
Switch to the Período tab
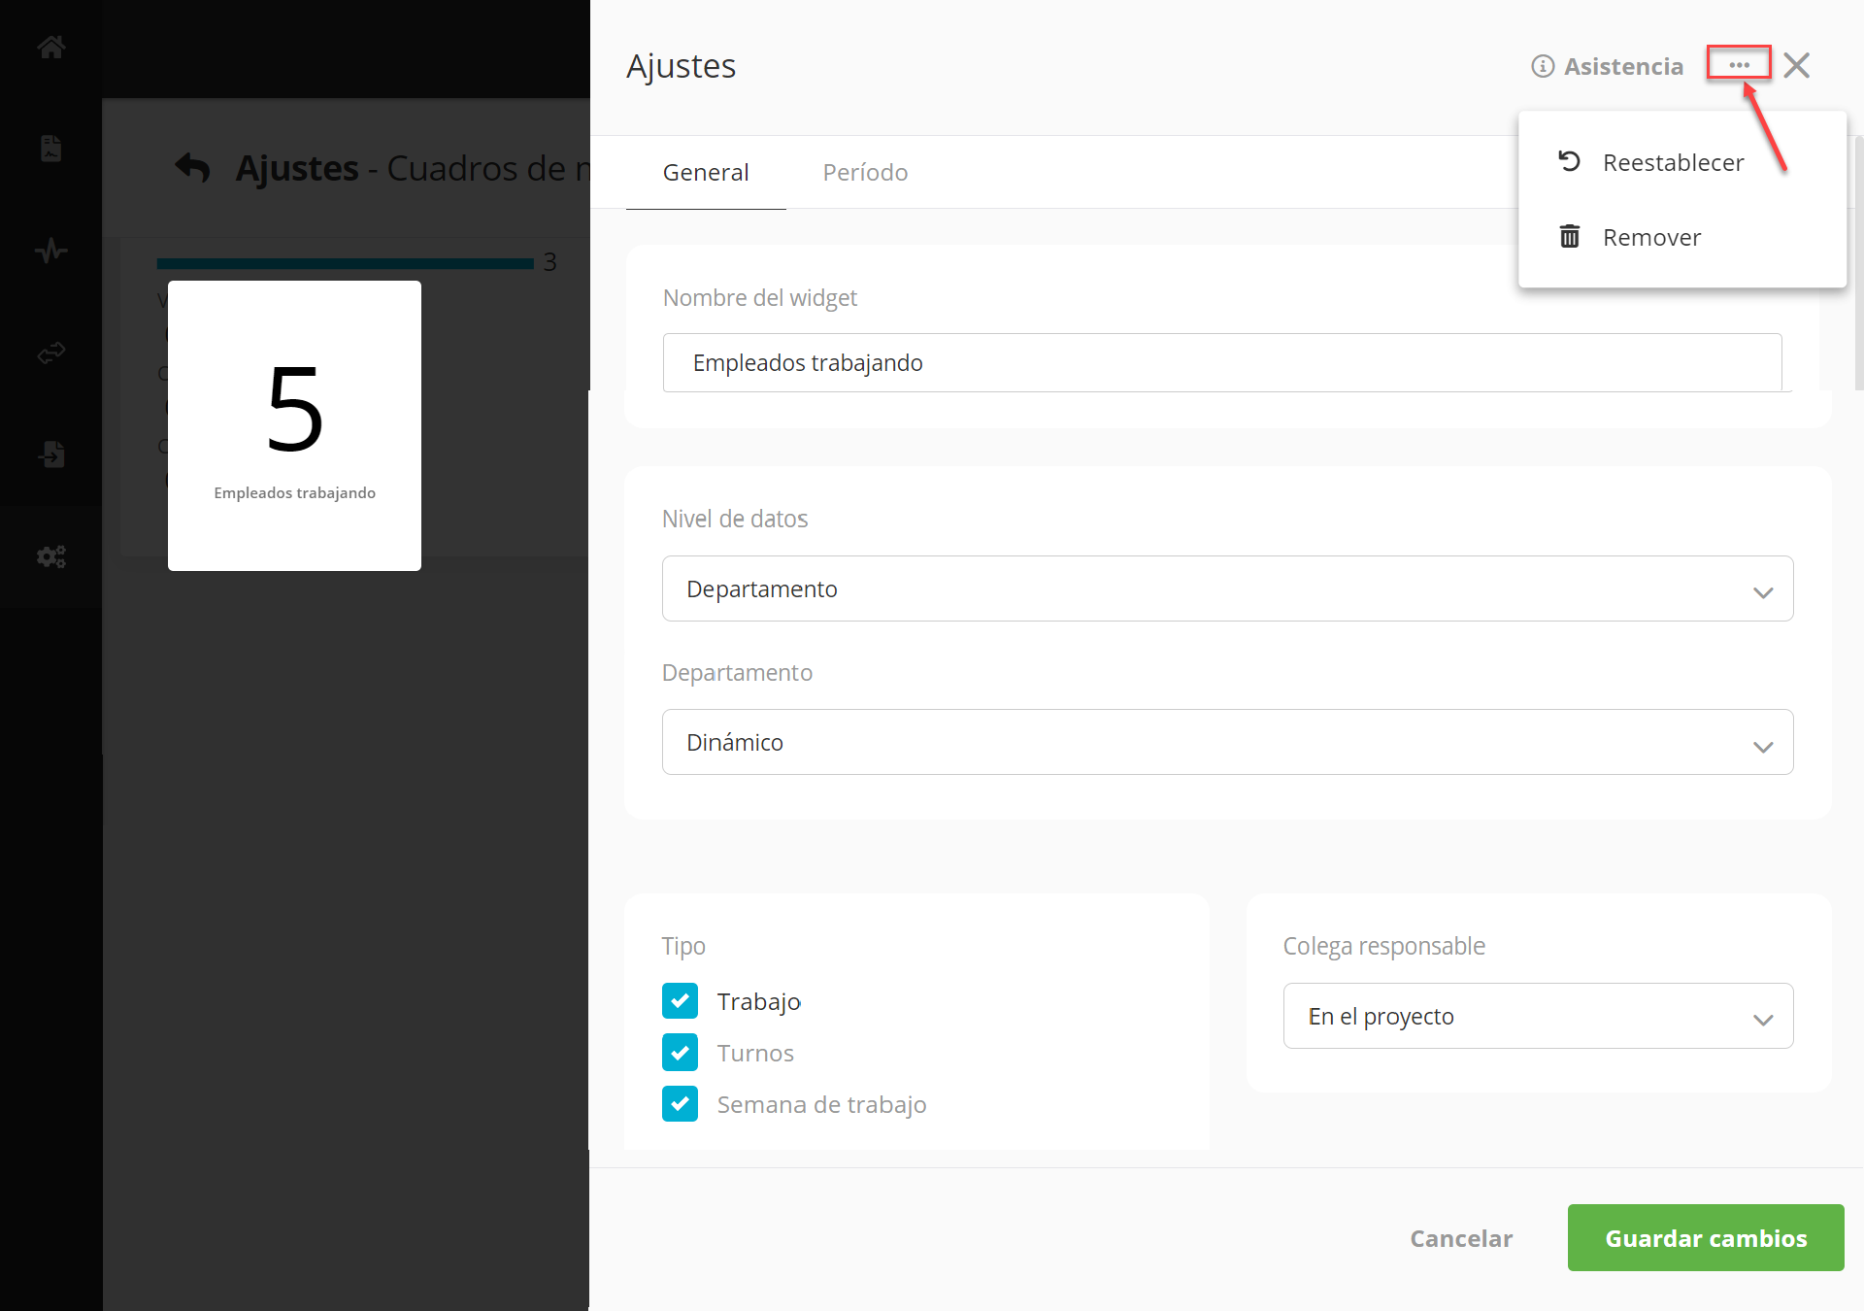point(865,172)
